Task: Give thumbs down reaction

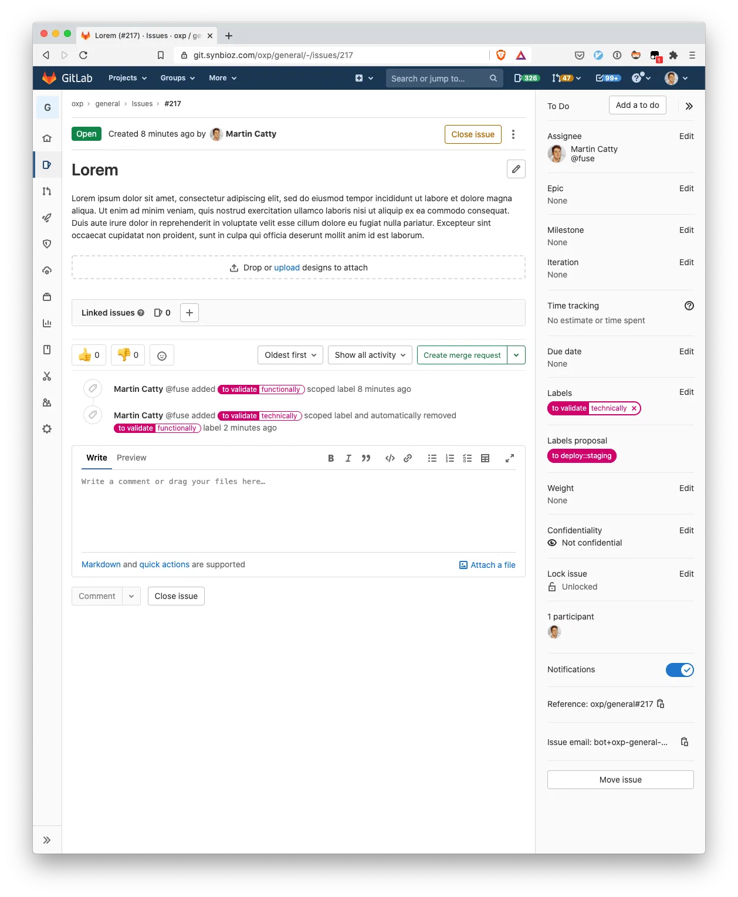Action: pyautogui.click(x=128, y=355)
